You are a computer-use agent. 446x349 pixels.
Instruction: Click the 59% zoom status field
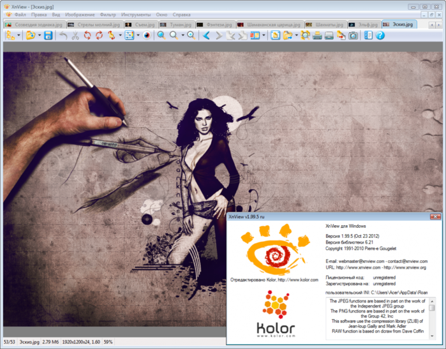point(108,342)
